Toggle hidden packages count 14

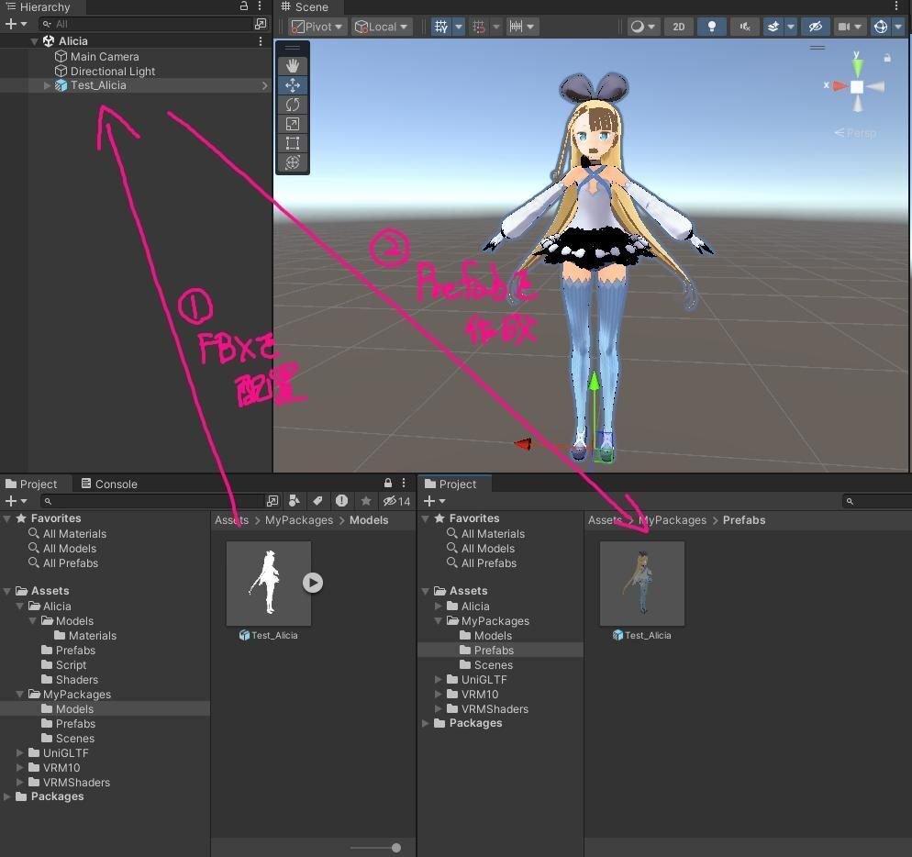tap(396, 501)
